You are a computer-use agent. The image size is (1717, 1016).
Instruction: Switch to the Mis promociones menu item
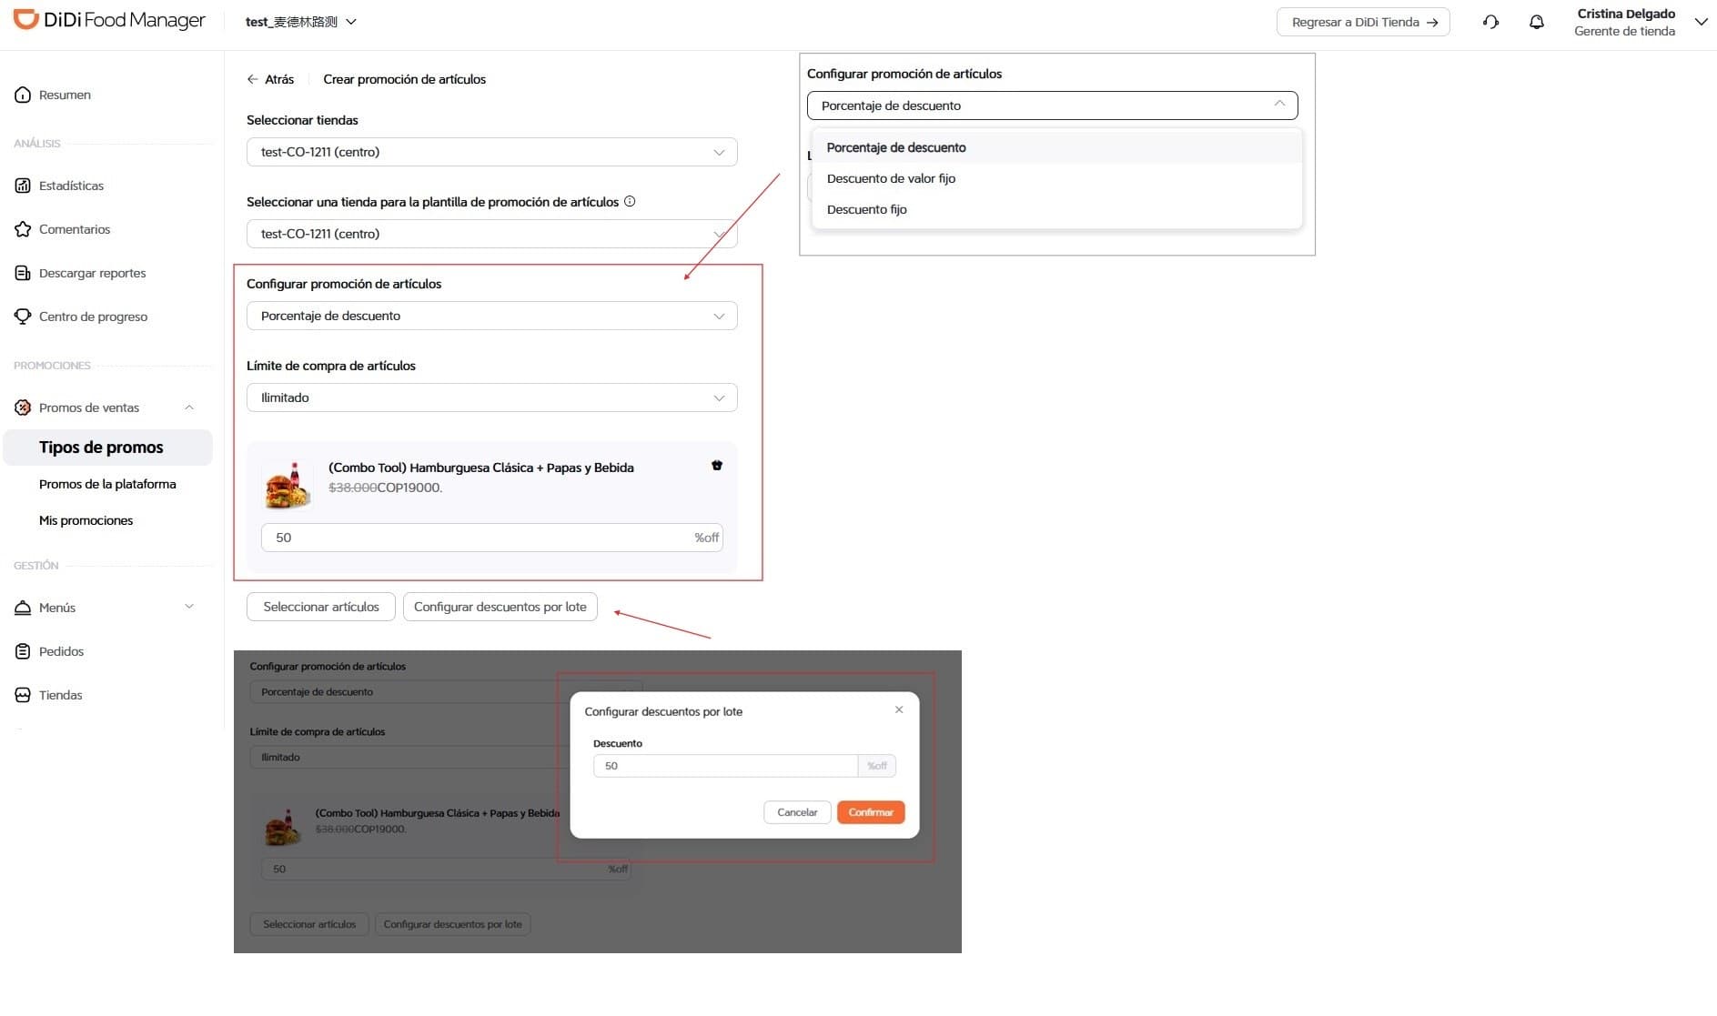86,520
